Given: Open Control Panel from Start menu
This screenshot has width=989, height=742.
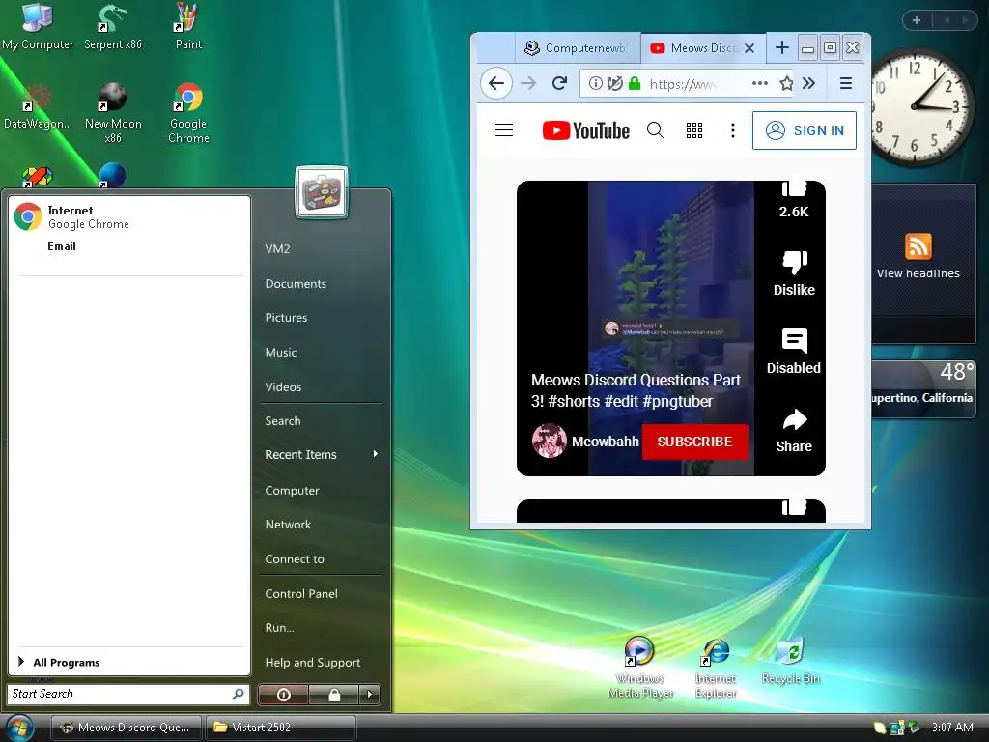Looking at the screenshot, I should click(301, 594).
